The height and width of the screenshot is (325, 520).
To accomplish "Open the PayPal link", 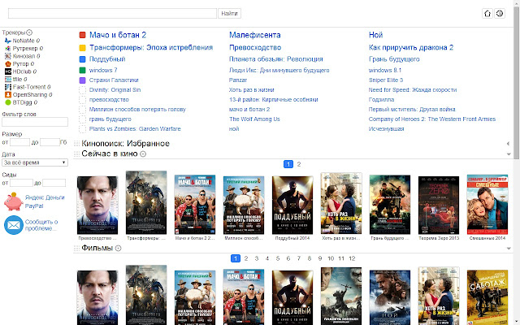I will (34, 206).
